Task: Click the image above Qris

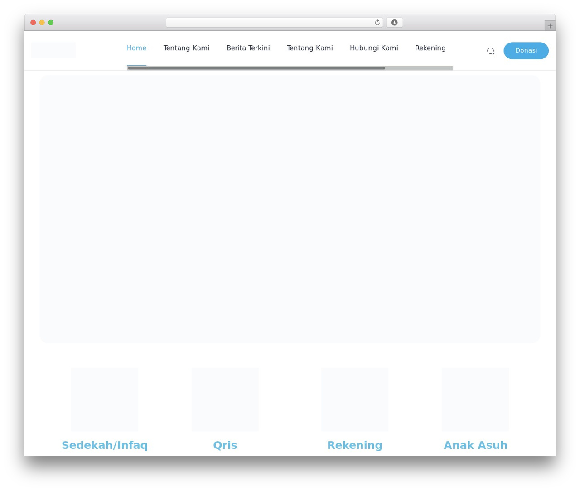Action: (225, 399)
